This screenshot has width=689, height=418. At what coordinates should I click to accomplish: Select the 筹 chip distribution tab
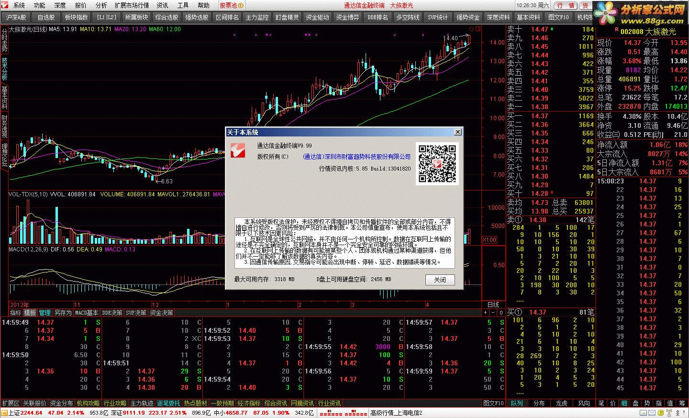(682, 403)
